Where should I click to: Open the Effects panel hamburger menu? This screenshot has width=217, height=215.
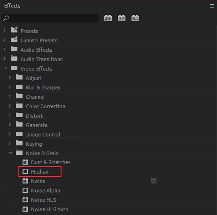212,6
